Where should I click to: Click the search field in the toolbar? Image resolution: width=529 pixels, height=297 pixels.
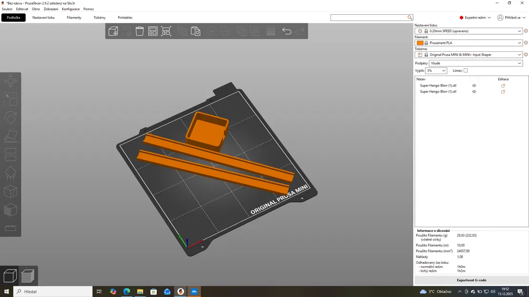(371, 17)
